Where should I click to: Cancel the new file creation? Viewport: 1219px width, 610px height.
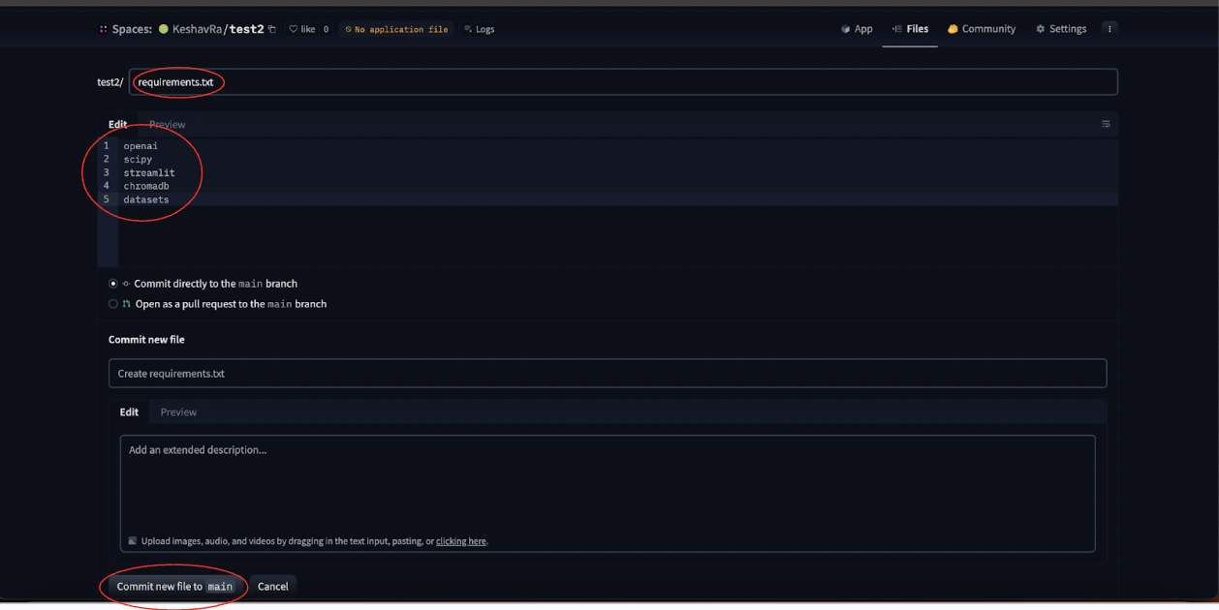[x=272, y=586]
